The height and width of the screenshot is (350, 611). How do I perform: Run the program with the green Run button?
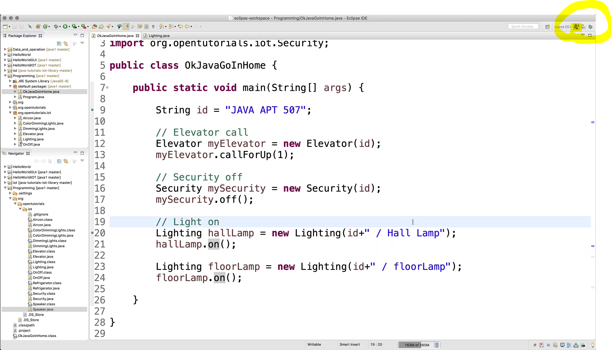(65, 27)
